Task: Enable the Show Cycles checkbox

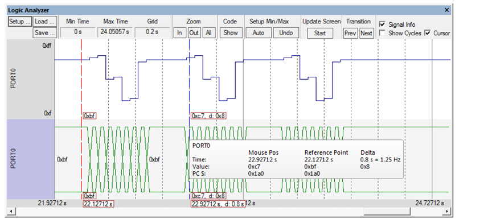Action: (x=382, y=33)
